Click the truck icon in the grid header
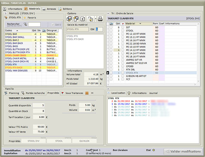 pos(110,24)
